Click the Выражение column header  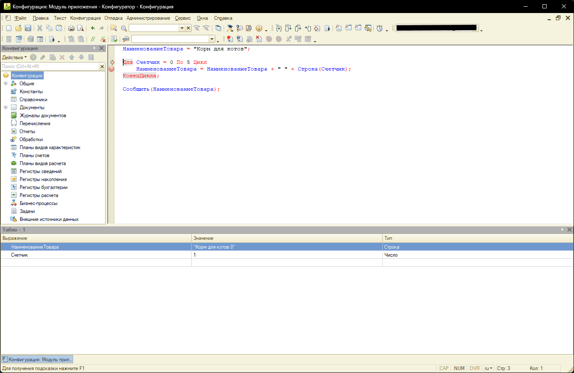pos(96,238)
